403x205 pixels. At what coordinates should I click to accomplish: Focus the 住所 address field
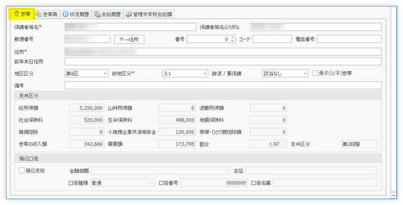tap(223, 52)
